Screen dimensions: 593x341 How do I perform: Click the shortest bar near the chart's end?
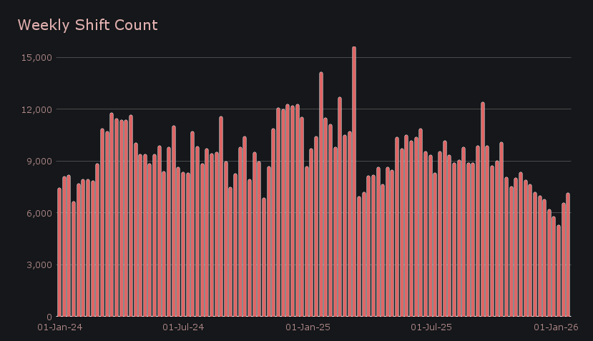[x=559, y=270]
